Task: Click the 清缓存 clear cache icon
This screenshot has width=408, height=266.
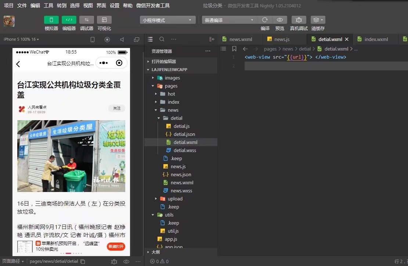Action: click(x=318, y=20)
